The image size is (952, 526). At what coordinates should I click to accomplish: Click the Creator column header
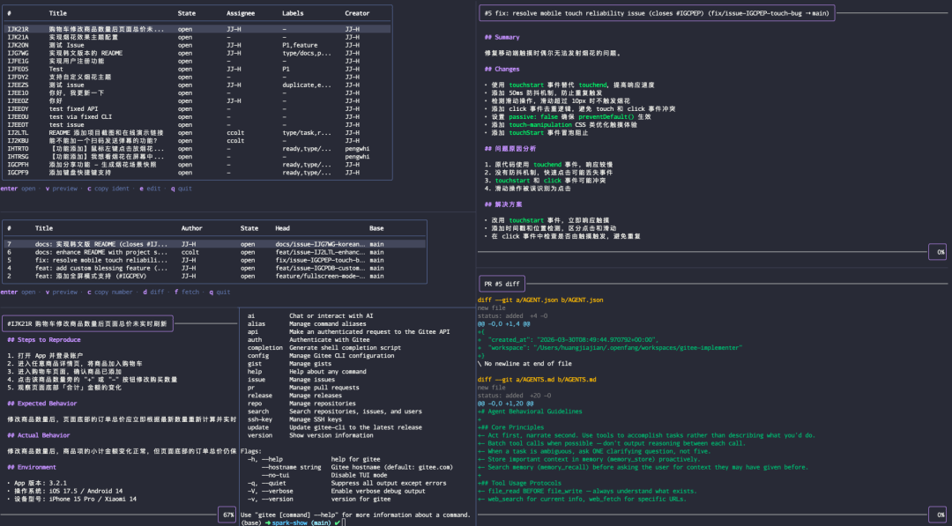point(357,13)
